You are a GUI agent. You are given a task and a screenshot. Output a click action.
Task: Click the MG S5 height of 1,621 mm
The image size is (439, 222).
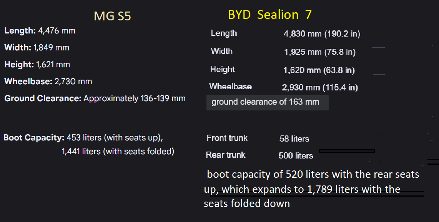click(x=53, y=65)
